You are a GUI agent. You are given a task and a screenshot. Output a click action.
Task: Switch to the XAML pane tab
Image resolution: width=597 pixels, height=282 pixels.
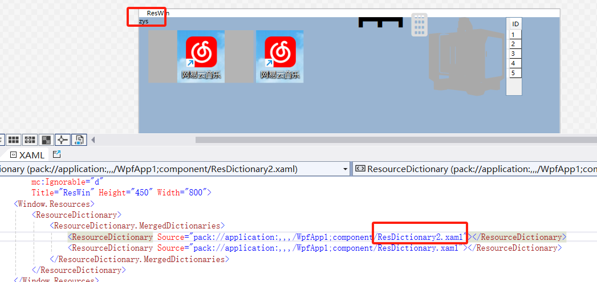coord(27,155)
